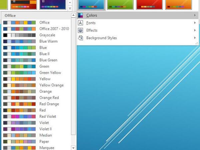
Task: Apply the Red Violet color scheme
Action: pos(36,116)
